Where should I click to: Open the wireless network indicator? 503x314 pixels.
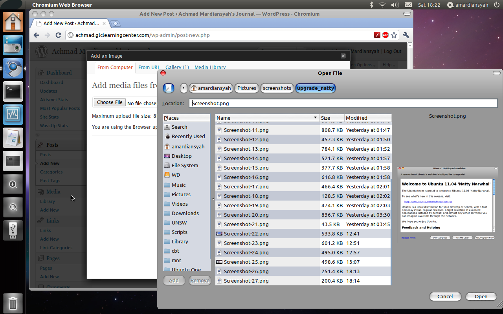click(x=382, y=5)
